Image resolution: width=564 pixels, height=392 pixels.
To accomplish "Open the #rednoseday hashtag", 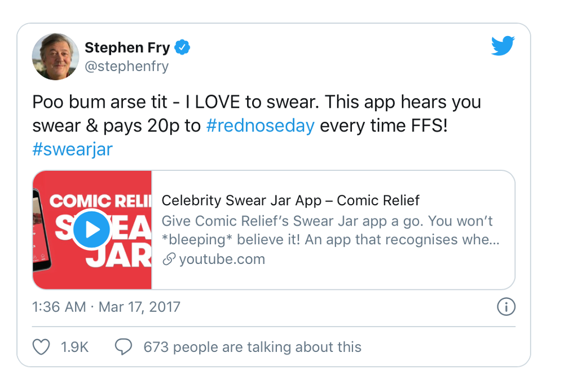I will pos(260,125).
